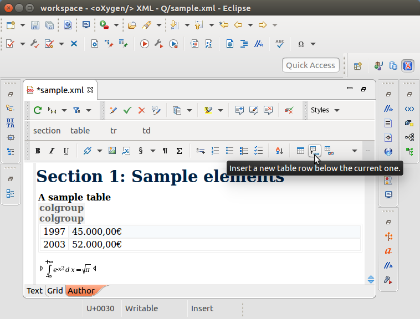Screen dimensions: 420x319
Task: Accept change with the green checkmark
Action: (x=127, y=110)
